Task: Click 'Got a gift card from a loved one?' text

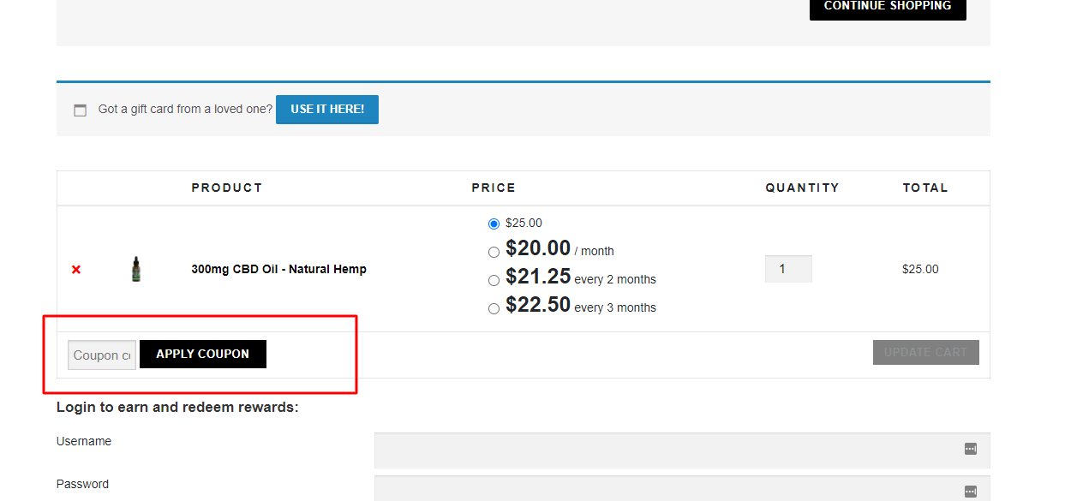Action: coord(185,109)
